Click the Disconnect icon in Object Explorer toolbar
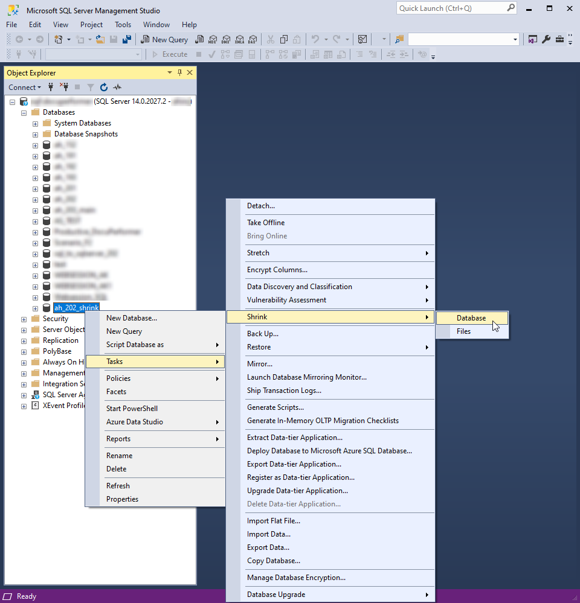The width and height of the screenshot is (580, 603). coord(64,87)
